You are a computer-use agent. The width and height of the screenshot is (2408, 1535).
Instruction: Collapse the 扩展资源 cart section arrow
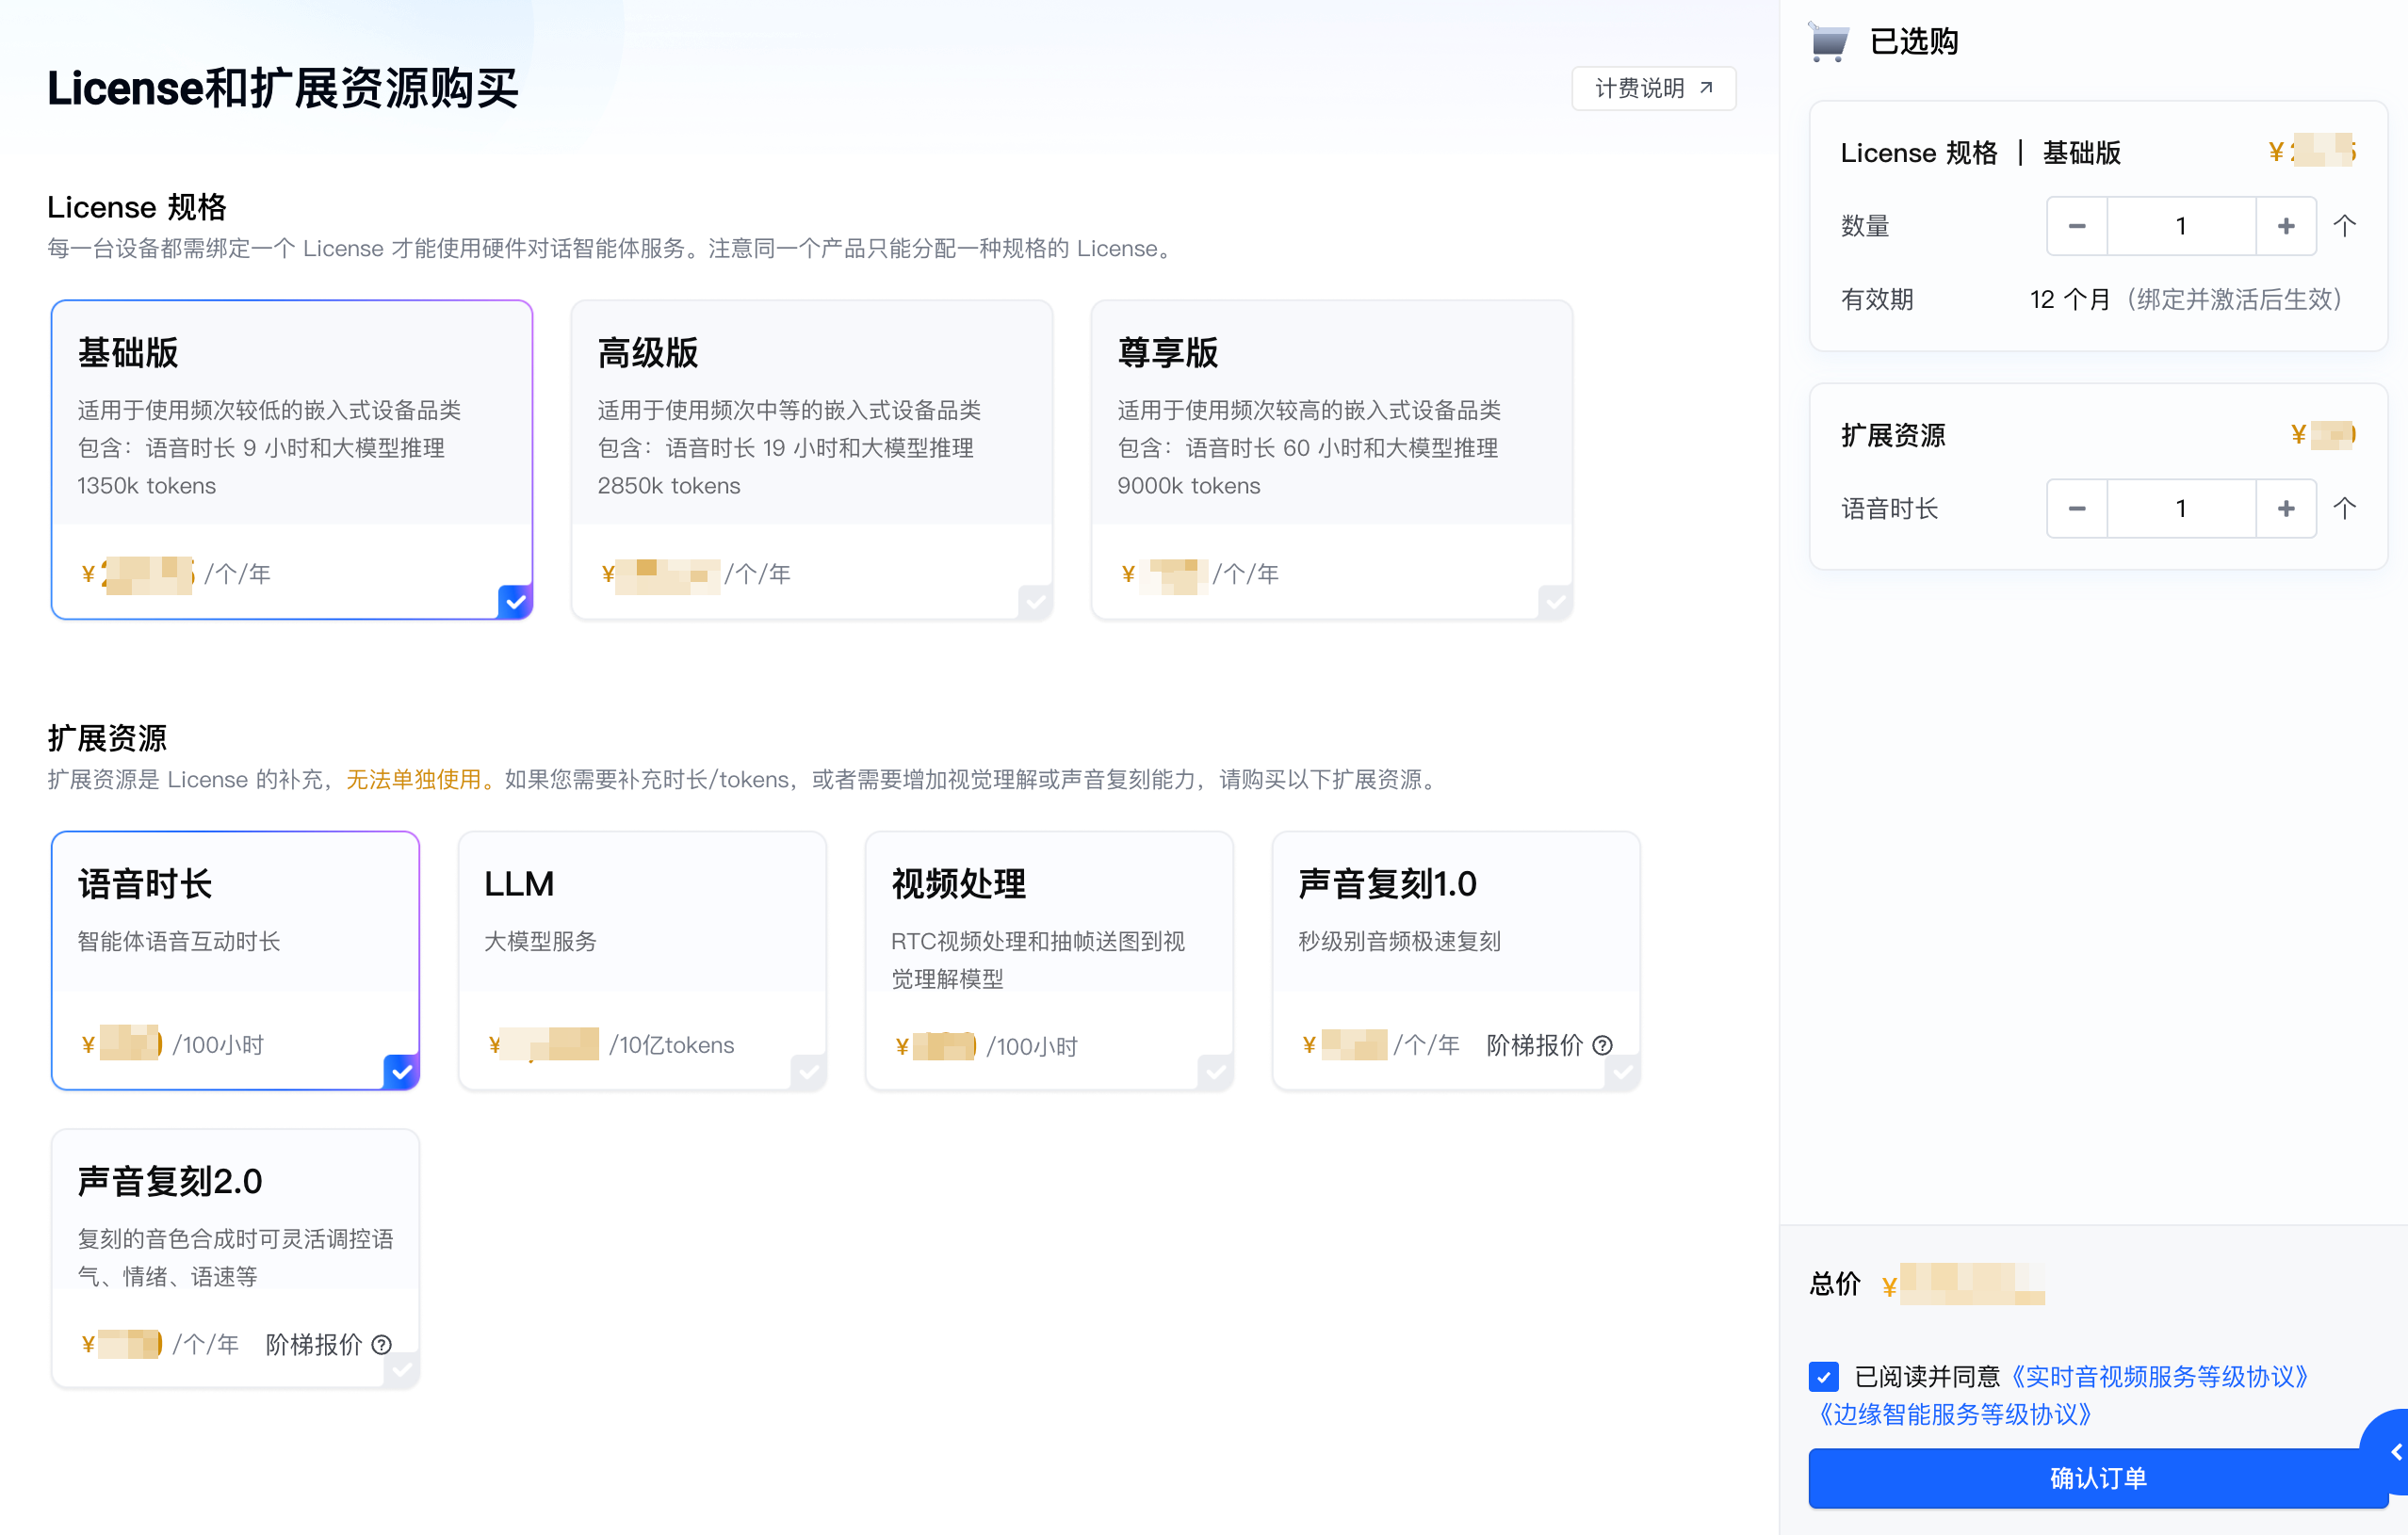point(2344,509)
